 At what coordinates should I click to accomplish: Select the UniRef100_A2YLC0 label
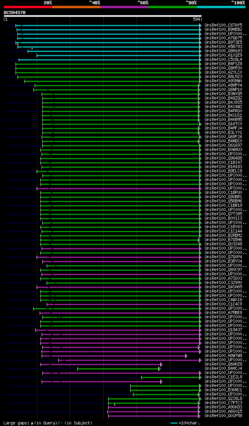[x=224, y=72]
